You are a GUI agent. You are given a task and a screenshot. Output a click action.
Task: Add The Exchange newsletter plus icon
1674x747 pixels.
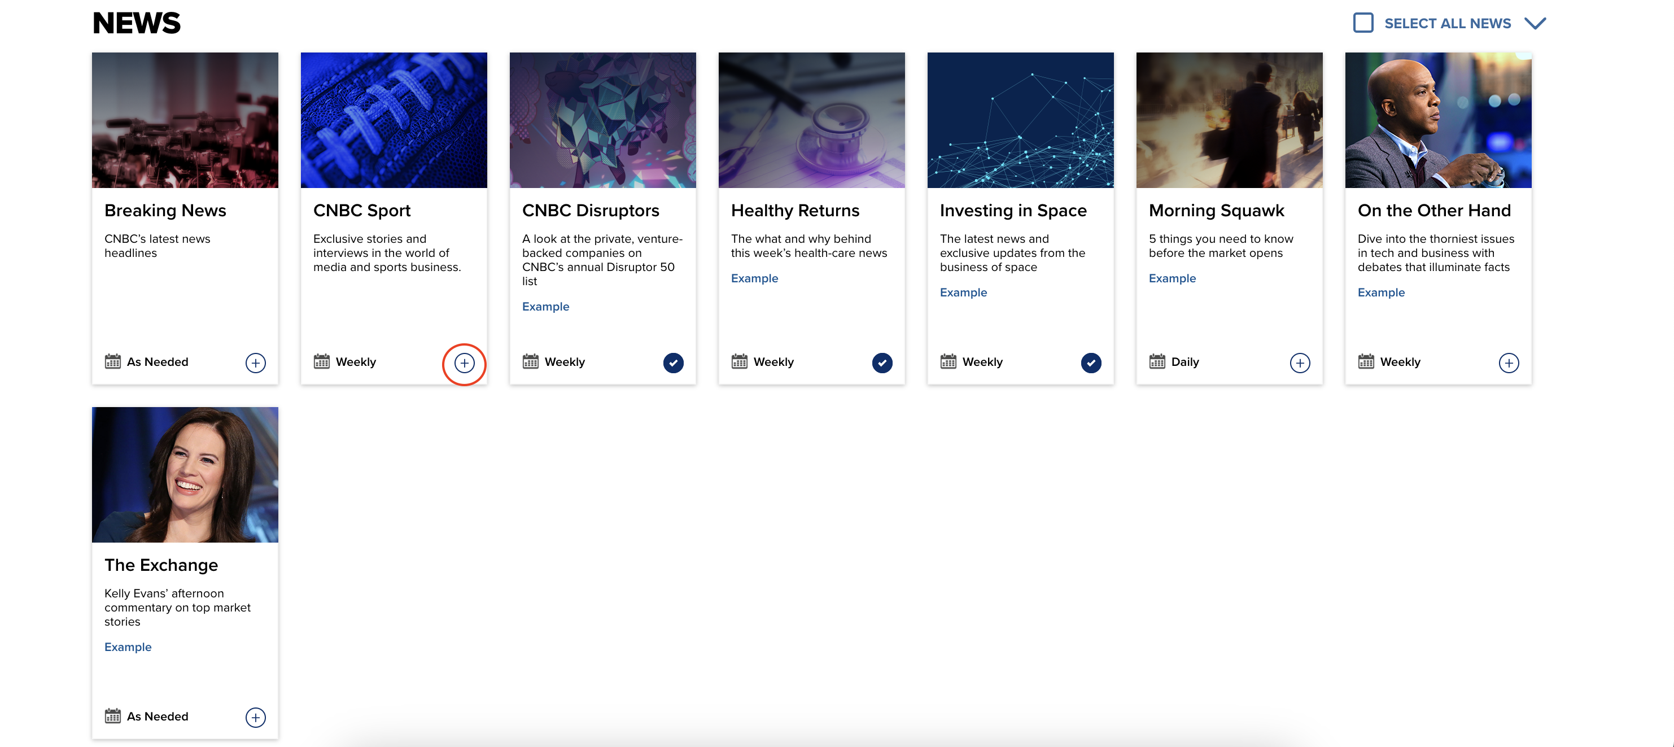pos(255,717)
